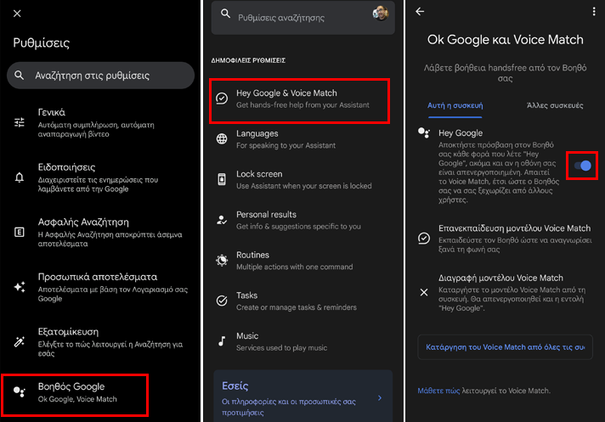The width and height of the screenshot is (605, 422).
Task: Open Ειδοποιήσεις settings entry
Action: [x=100, y=177]
